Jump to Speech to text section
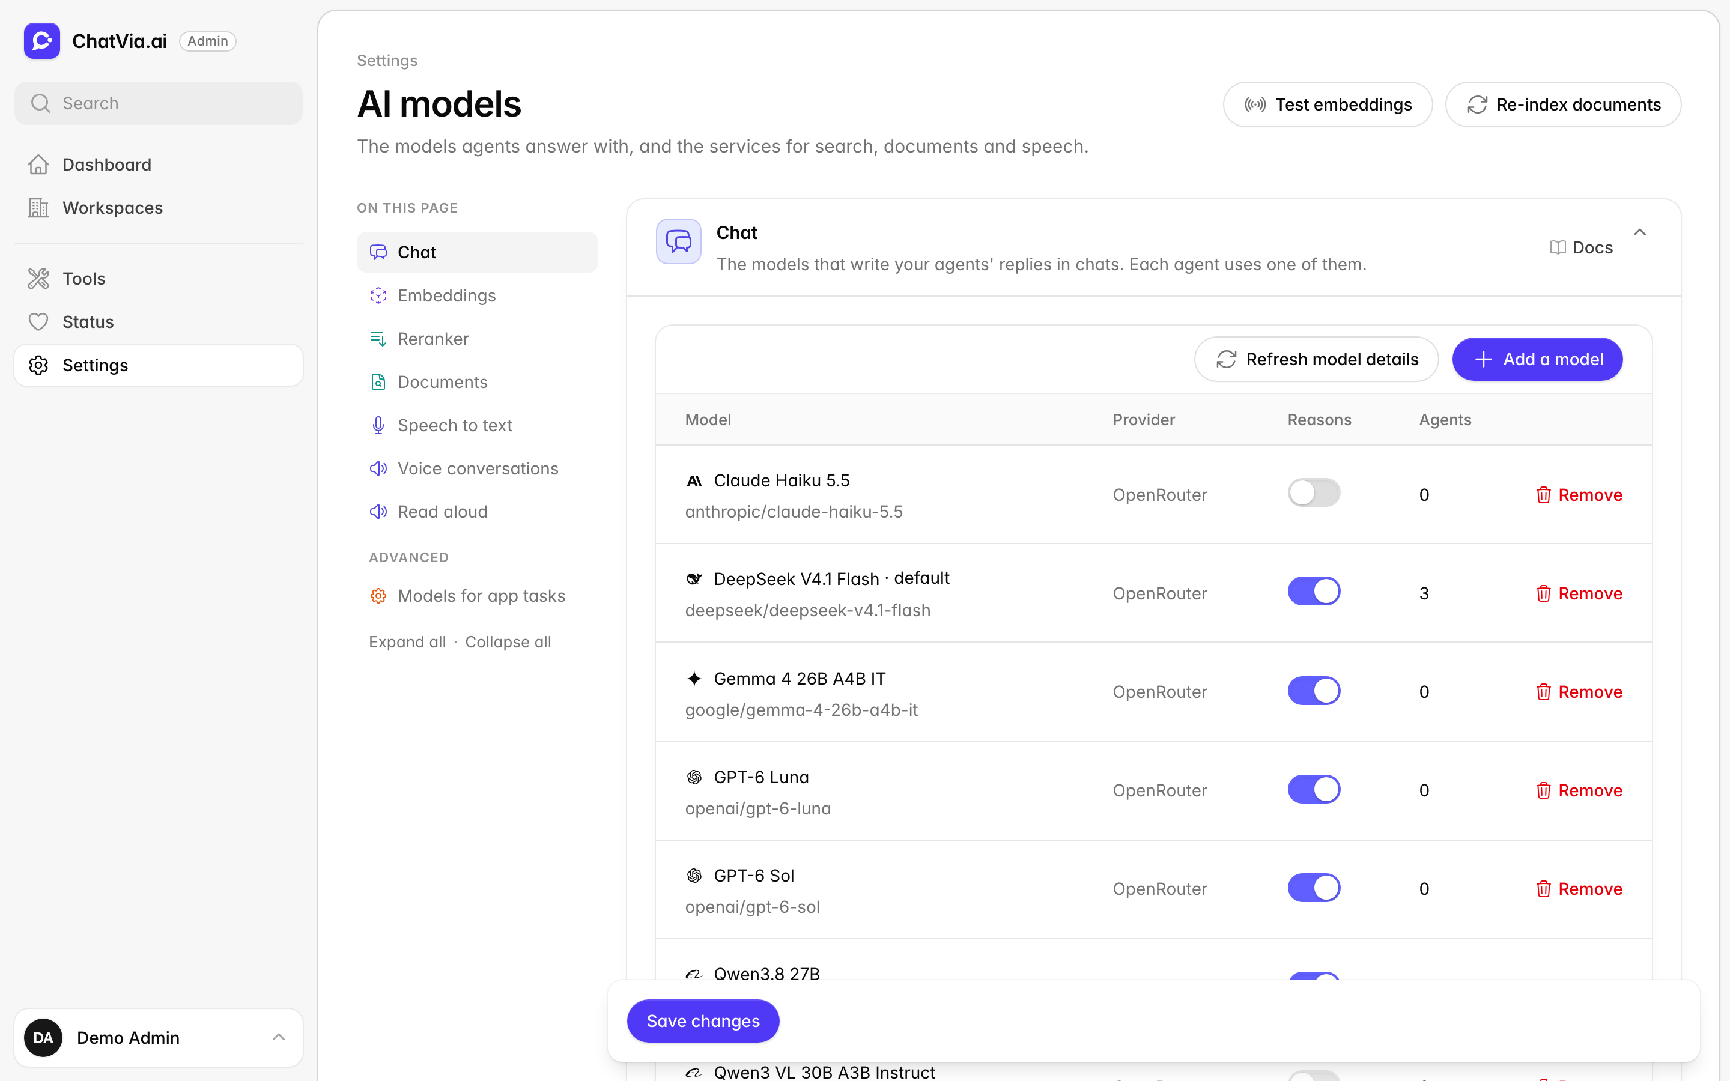Screen dimensions: 1730x1081 (x=478, y=425)
